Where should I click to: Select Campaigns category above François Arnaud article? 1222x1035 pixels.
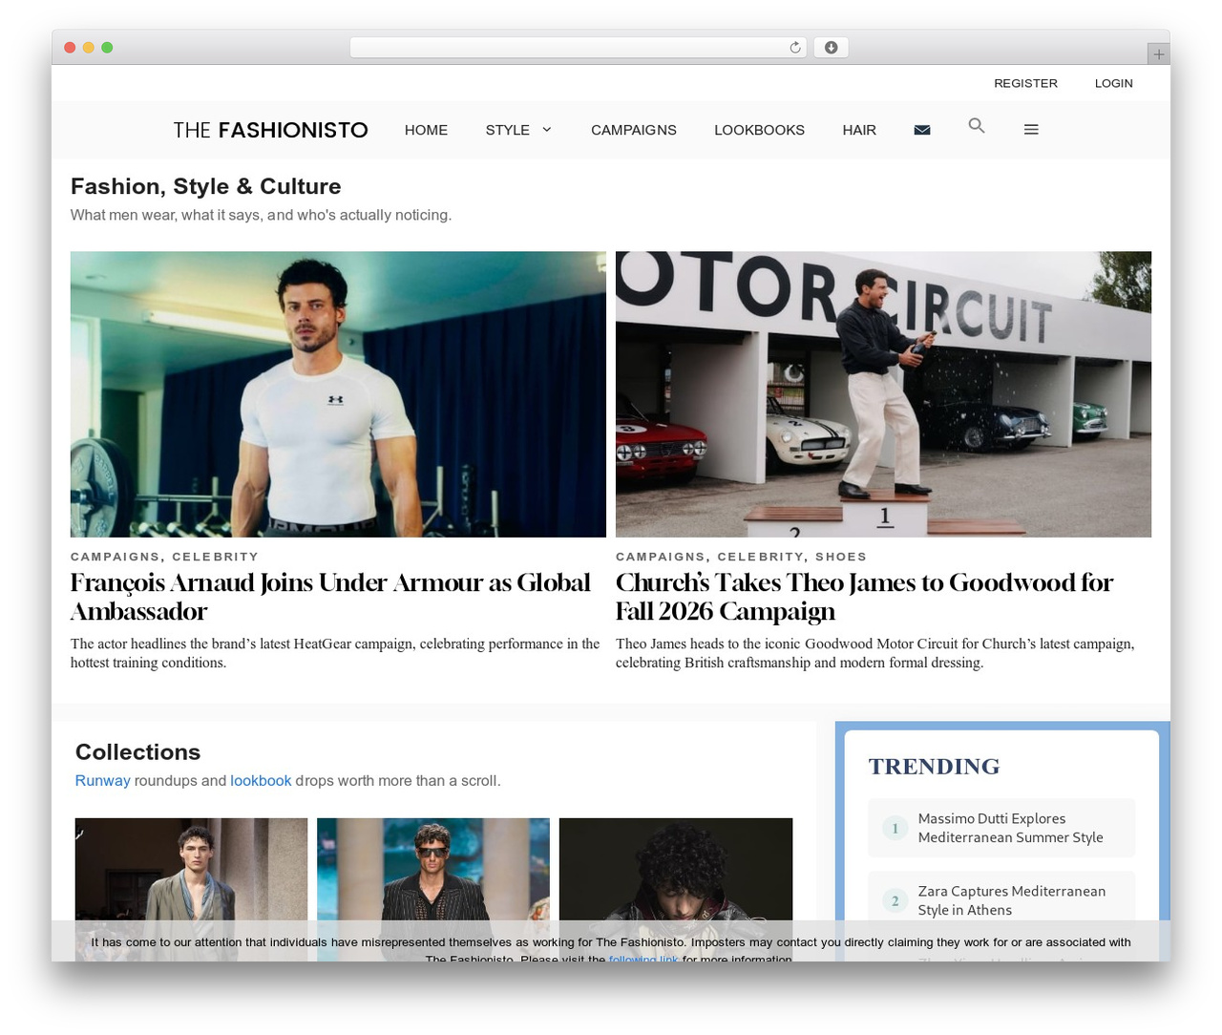116,557
